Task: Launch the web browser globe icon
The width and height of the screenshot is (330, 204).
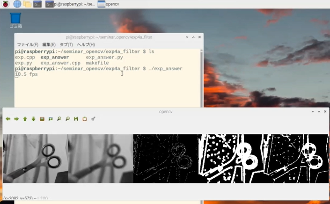Action: pyautogui.click(x=17, y=4)
